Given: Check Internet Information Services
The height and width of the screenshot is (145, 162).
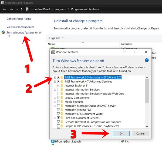Looking at the screenshot, I should (x=59, y=89).
